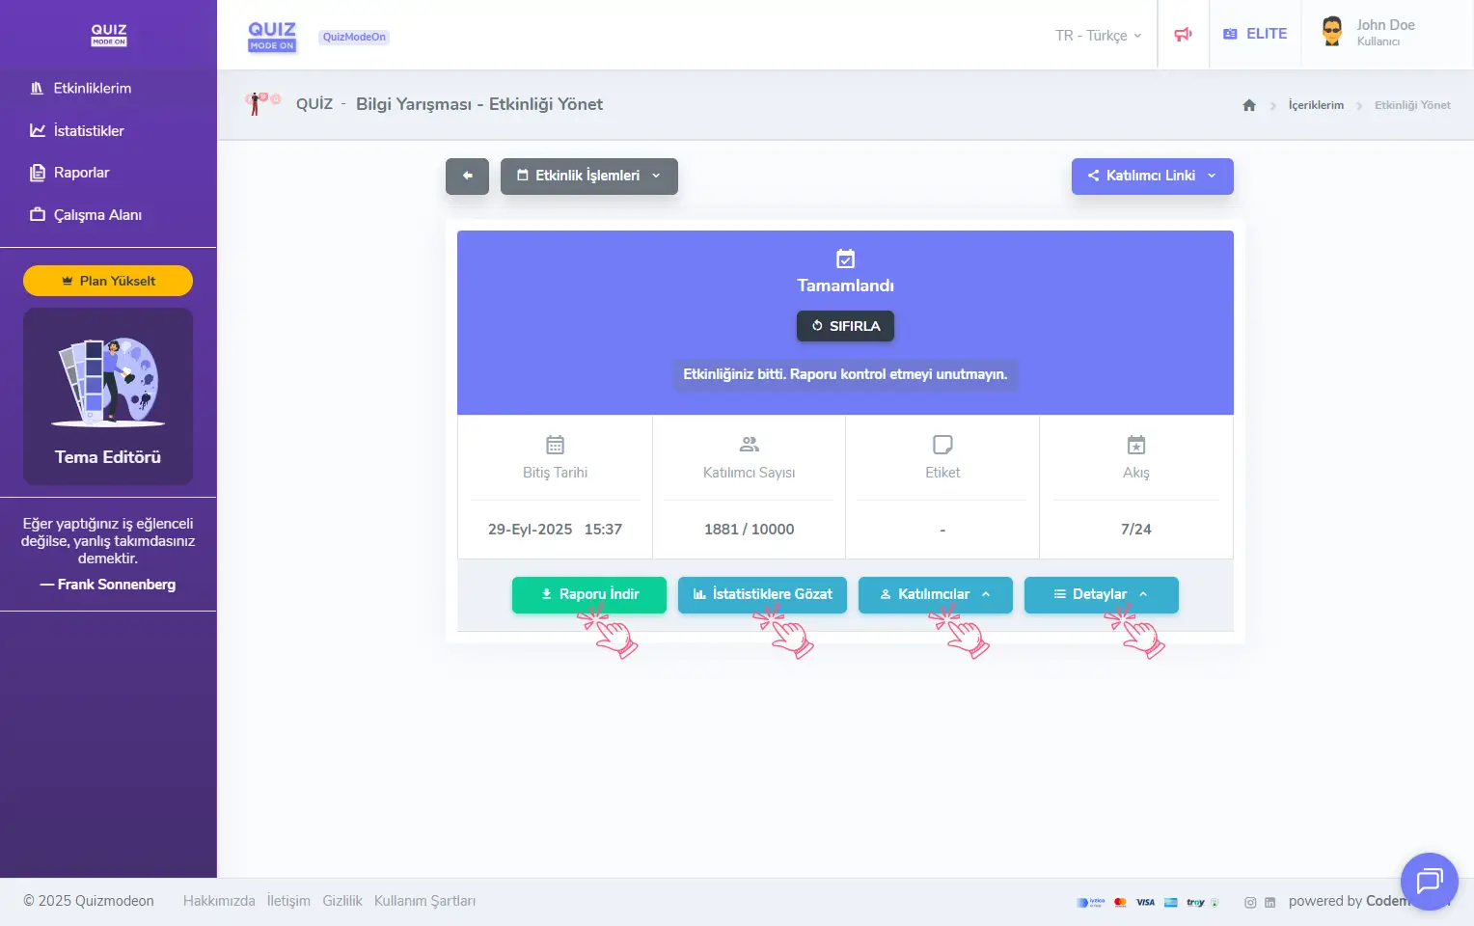Open Etkinliklerim in the sidebar
Viewport: 1474px width, 926px height.
92,89
